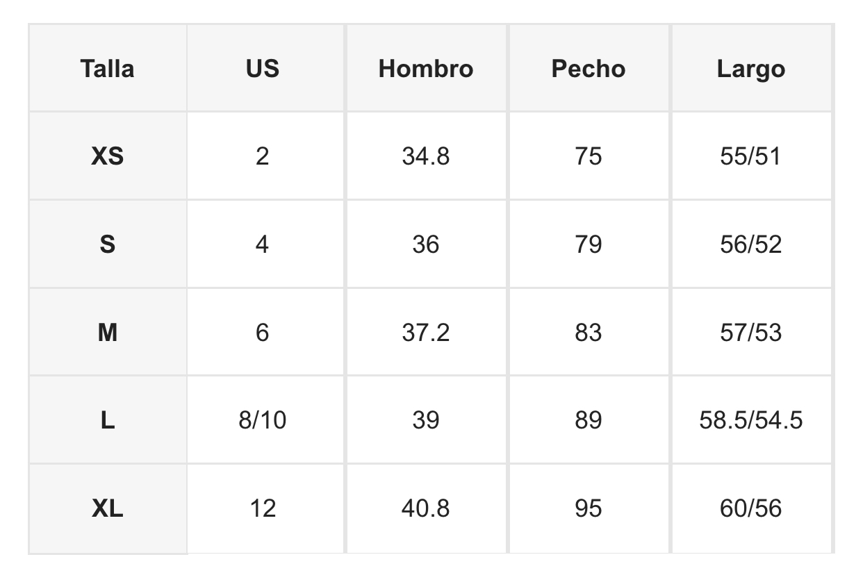Image resolution: width=863 pixels, height=573 pixels.
Task: Click the US size 8/10 cell
Action: (262, 420)
